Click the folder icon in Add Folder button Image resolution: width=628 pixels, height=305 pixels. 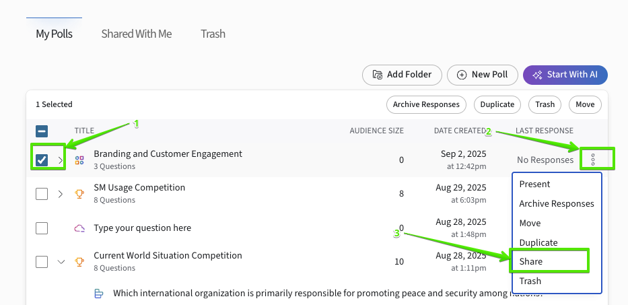[378, 75]
